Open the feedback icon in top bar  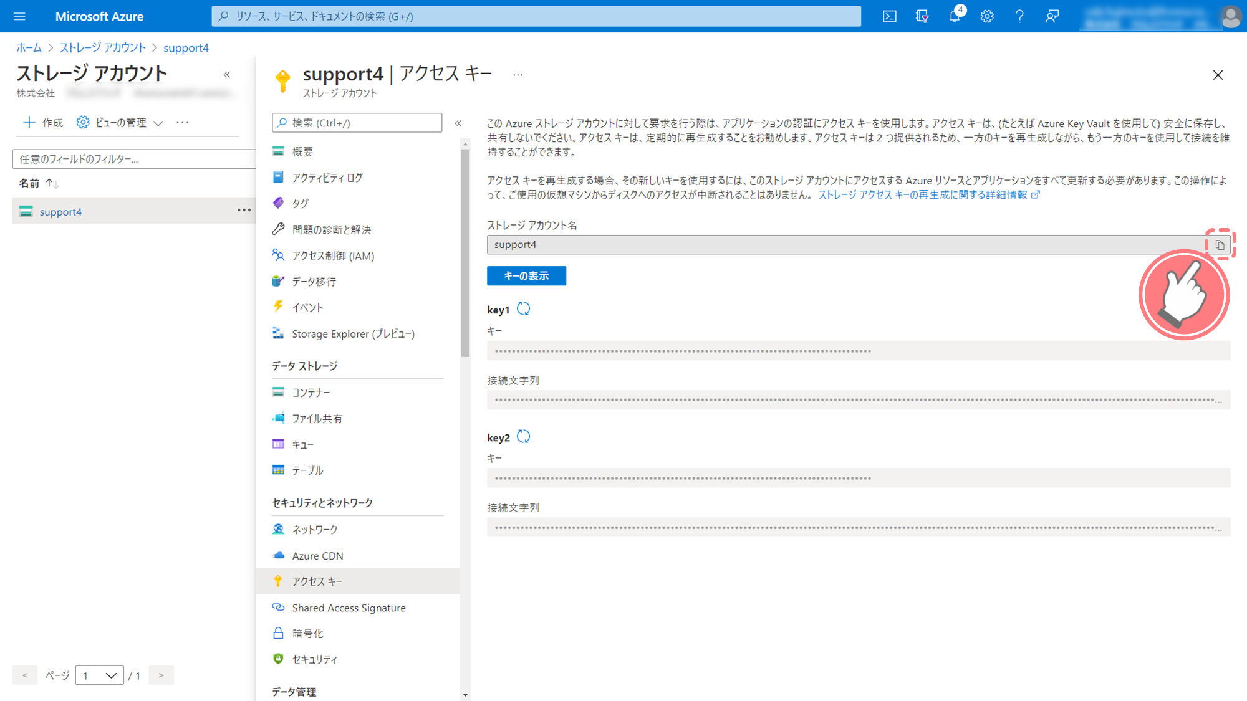click(1052, 16)
